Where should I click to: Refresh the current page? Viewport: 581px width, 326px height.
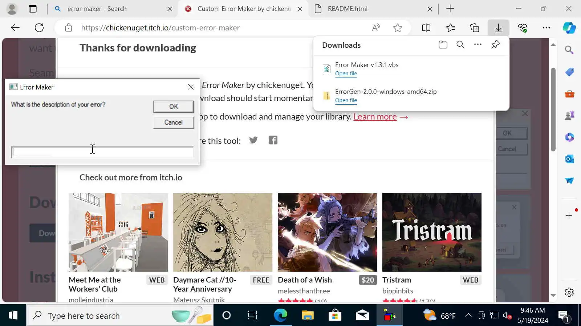pos(39,28)
